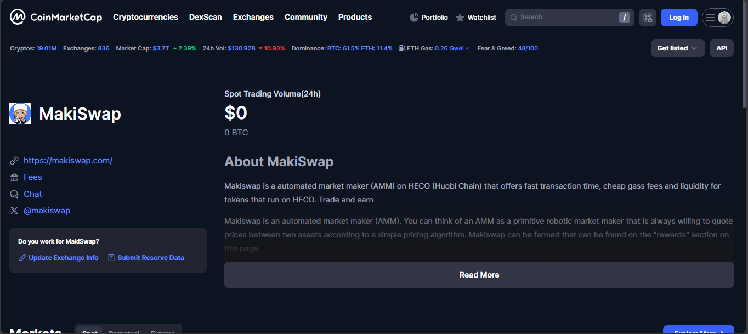Click the Fees bank icon

click(x=14, y=177)
